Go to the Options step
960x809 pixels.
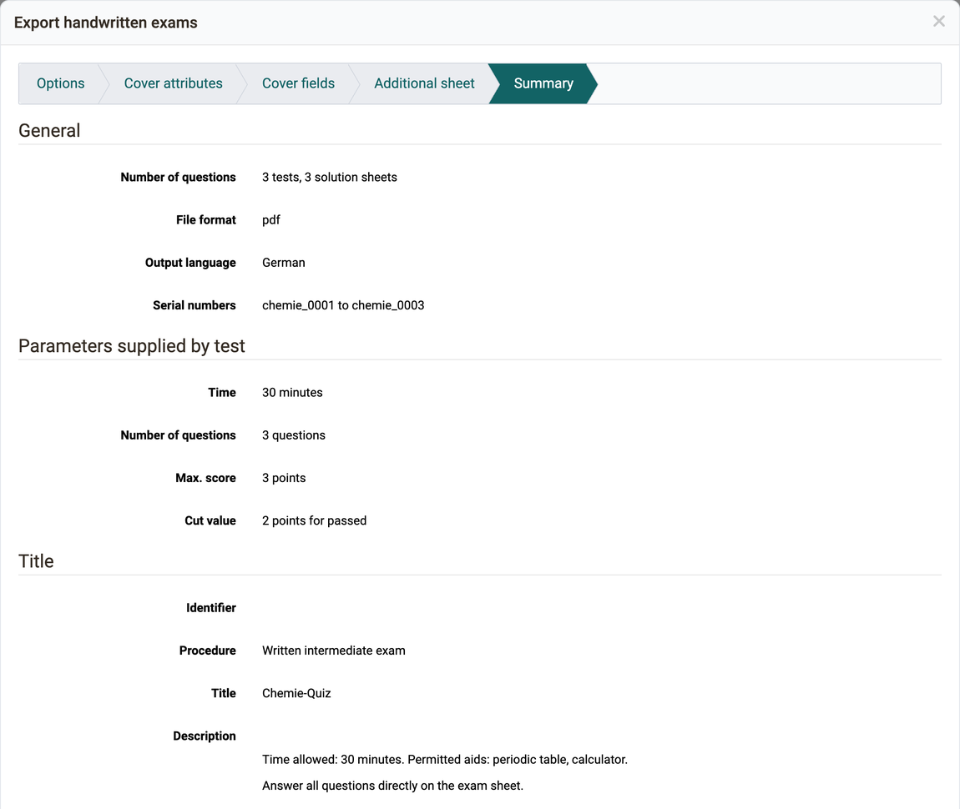[x=61, y=83]
